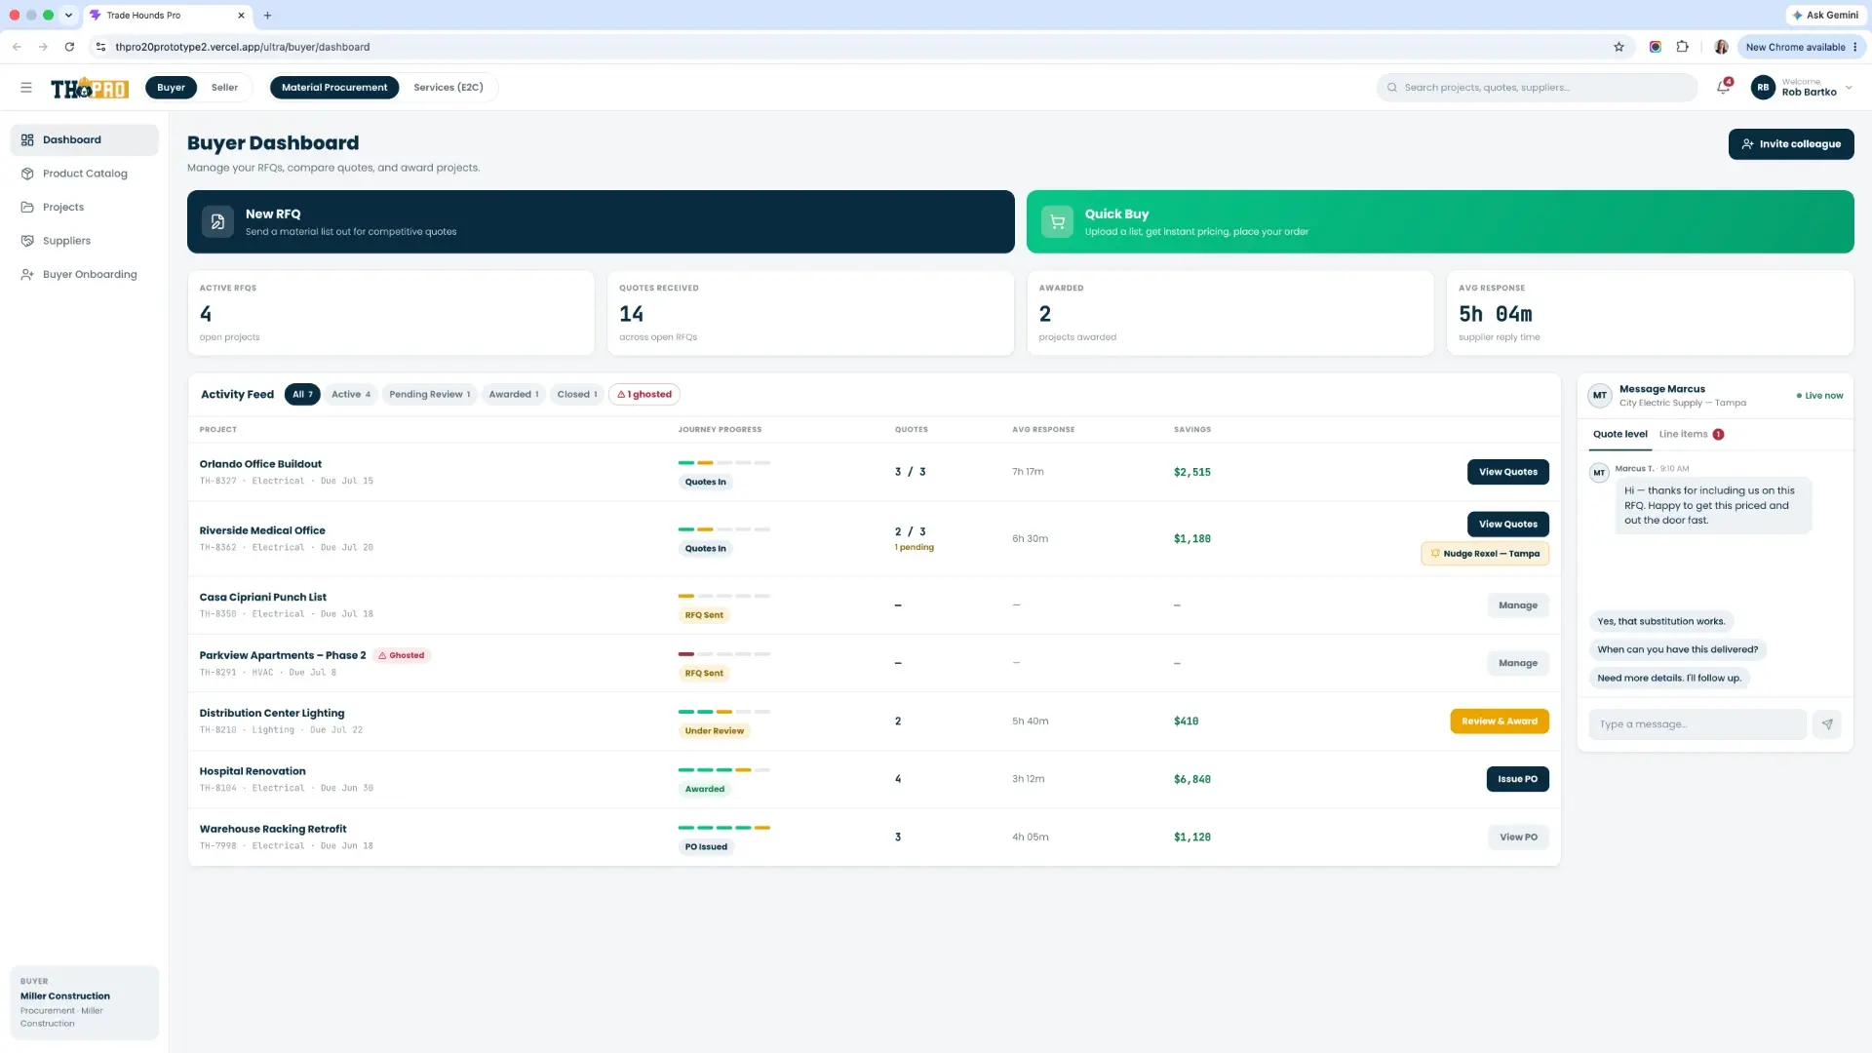The height and width of the screenshot is (1053, 1872).
Task: Nudge Rexel — Tampa supplier
Action: point(1485,554)
